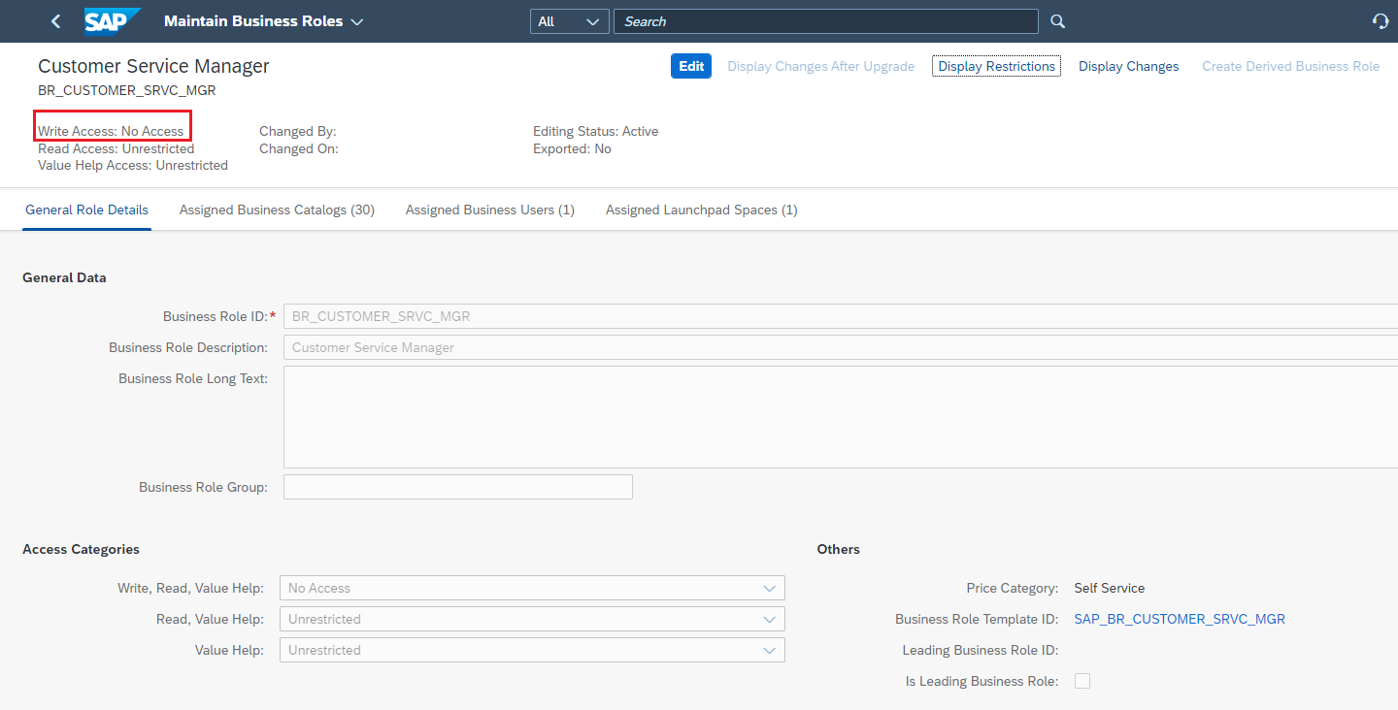The width and height of the screenshot is (1398, 710).
Task: Click the SAP logo
Action: coord(112,20)
